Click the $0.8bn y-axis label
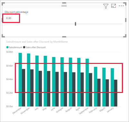This screenshot has width=129, height=122. tap(10, 52)
